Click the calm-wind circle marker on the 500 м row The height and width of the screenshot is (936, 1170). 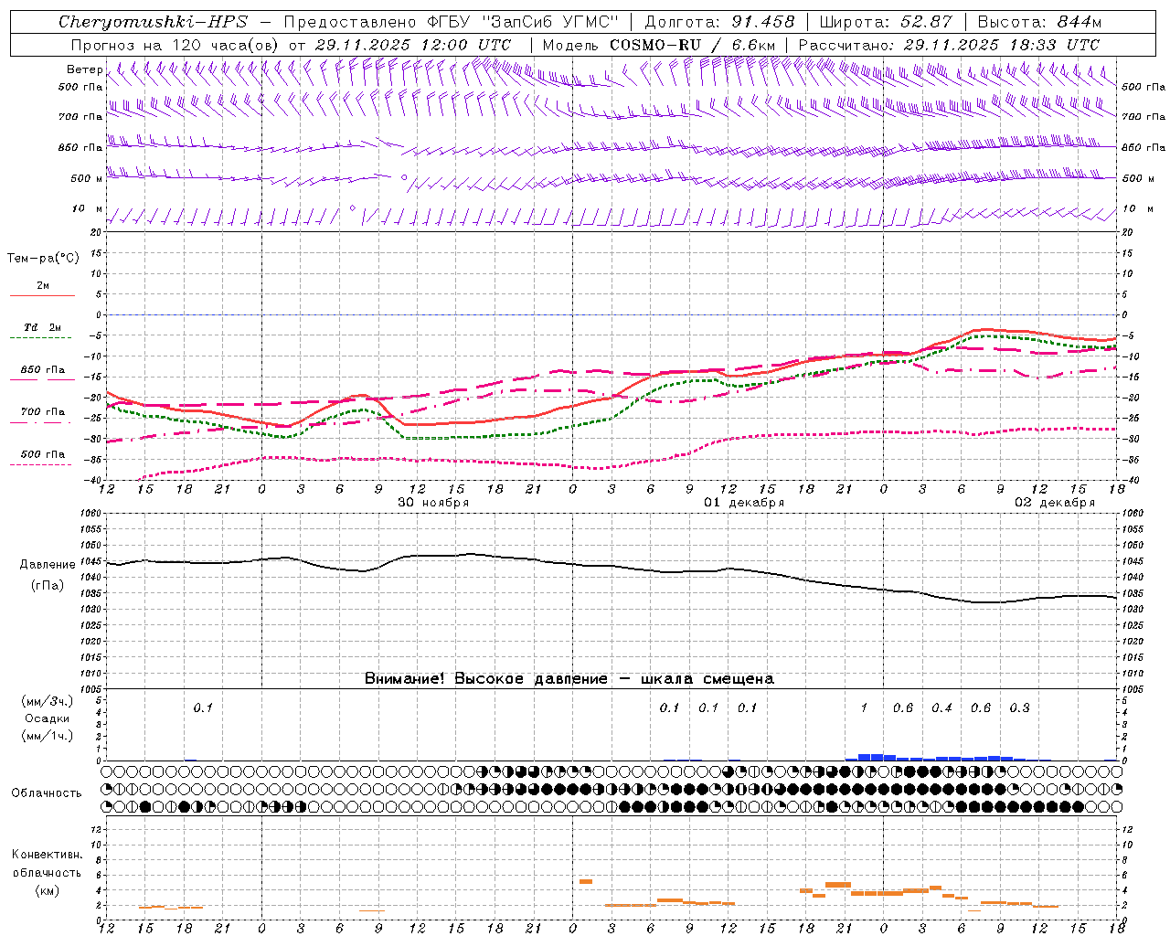404,177
